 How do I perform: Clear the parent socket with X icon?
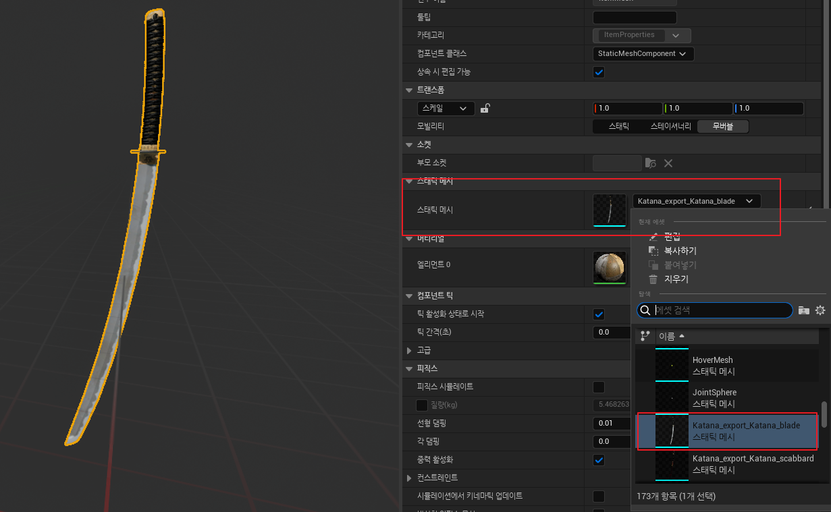coord(668,163)
